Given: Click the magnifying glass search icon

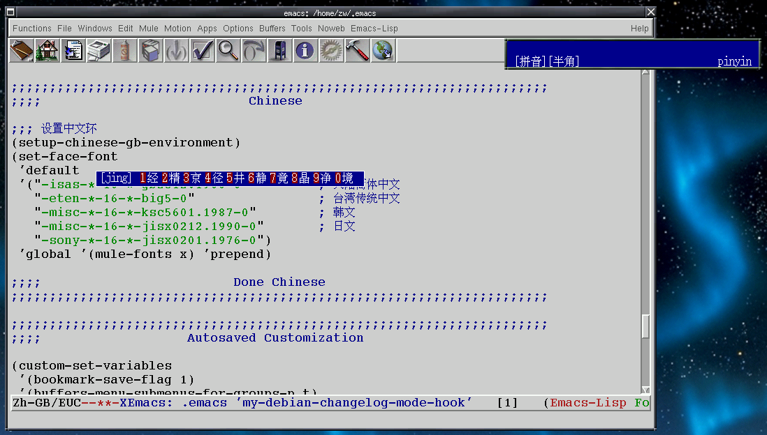Looking at the screenshot, I should 228,51.
